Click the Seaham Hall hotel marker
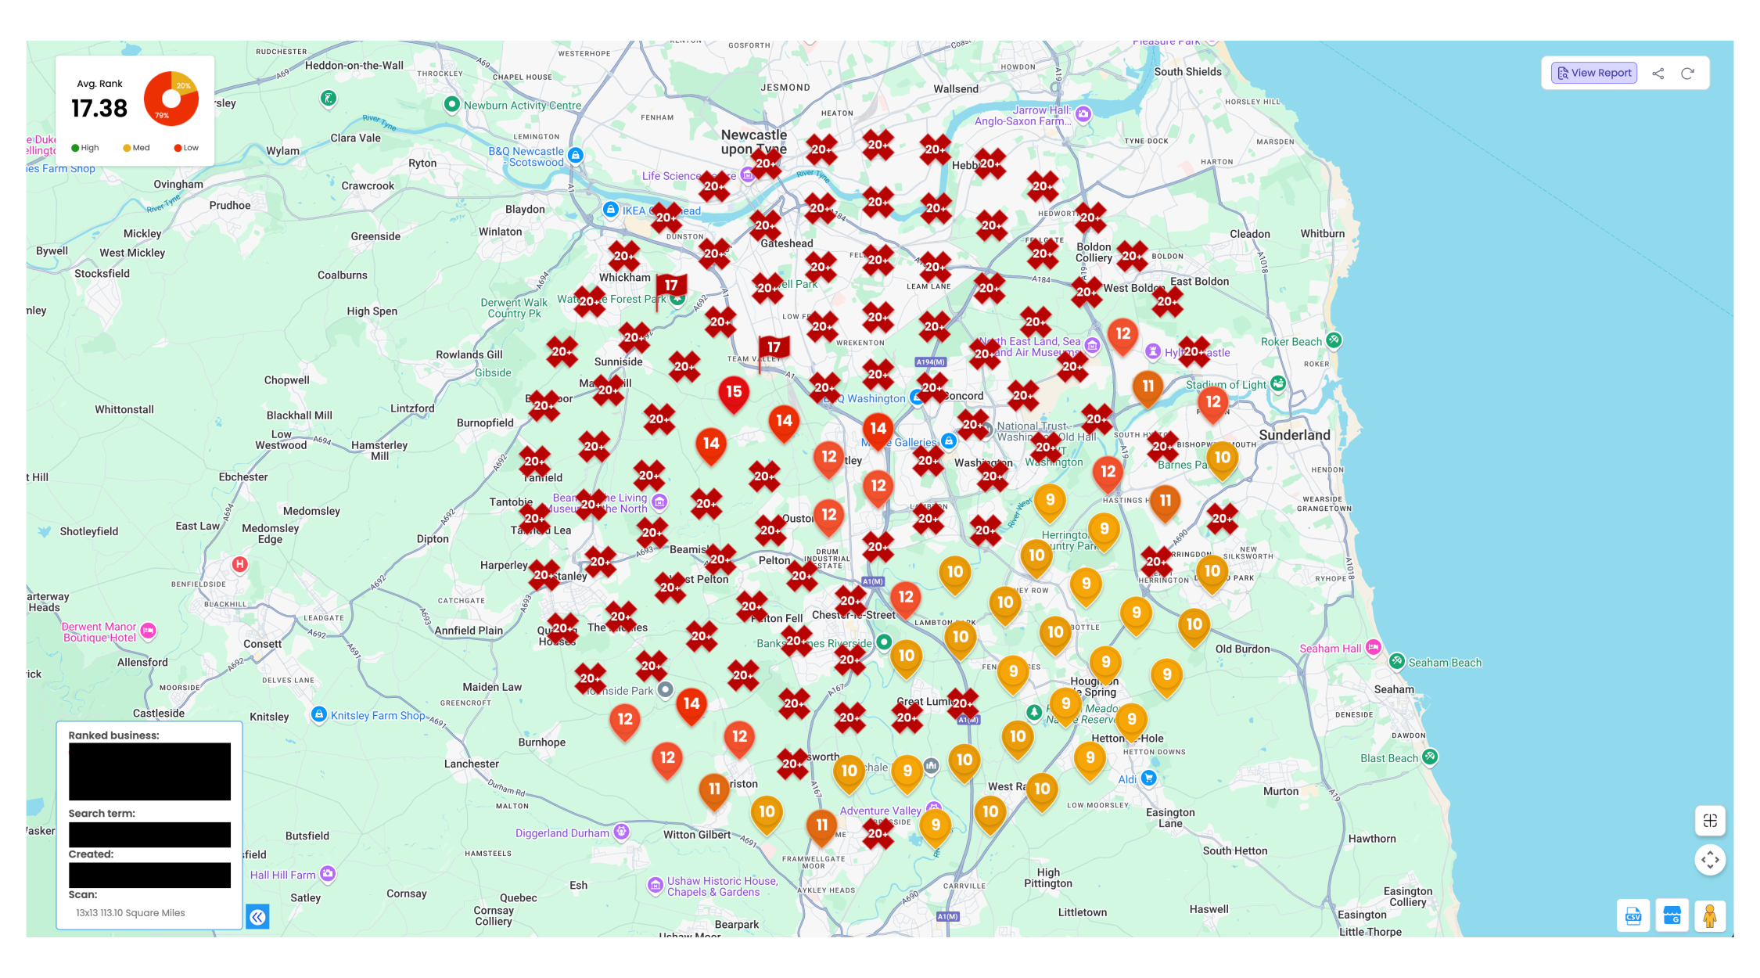The image size is (1760, 978). pos(1374,648)
